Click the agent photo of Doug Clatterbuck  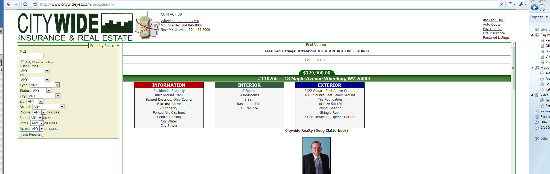tap(316, 155)
